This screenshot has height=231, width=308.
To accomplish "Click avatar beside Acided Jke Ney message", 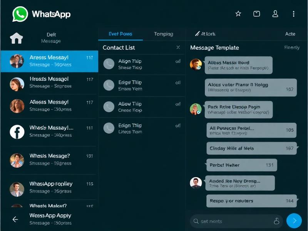I will tap(196, 183).
